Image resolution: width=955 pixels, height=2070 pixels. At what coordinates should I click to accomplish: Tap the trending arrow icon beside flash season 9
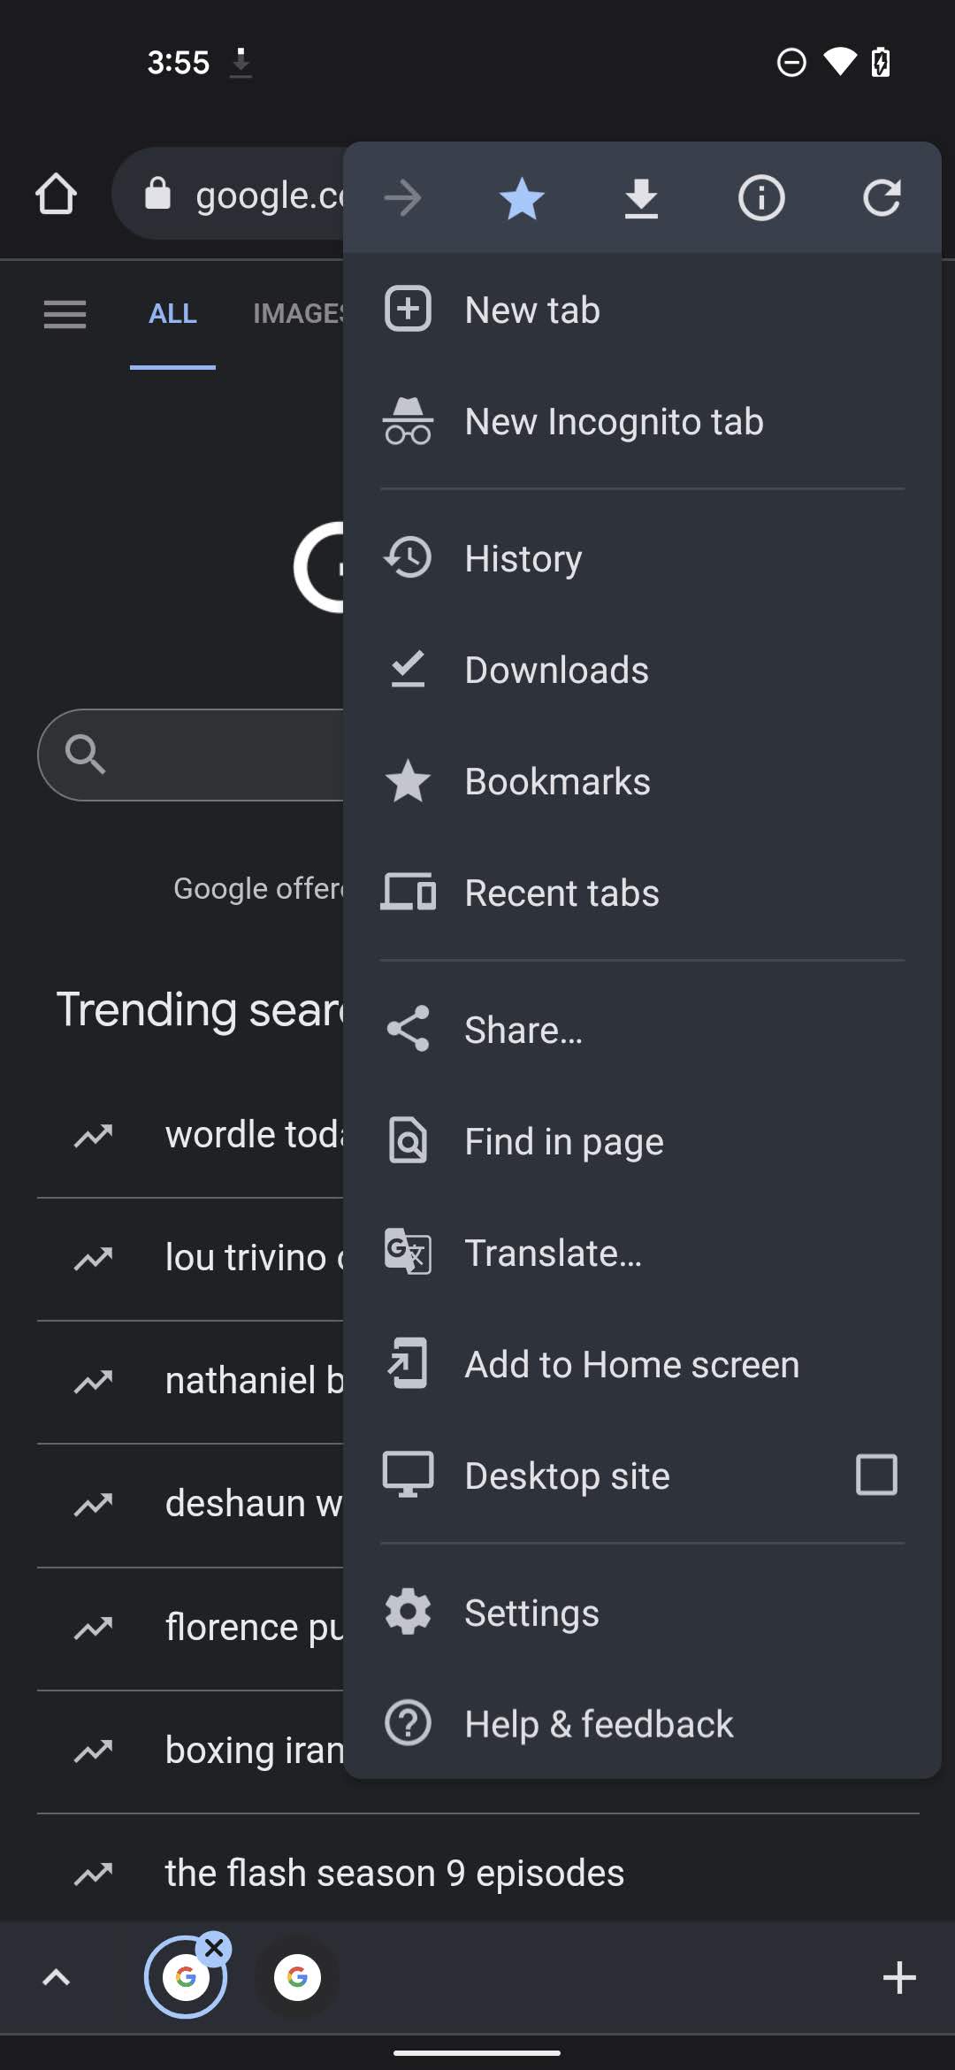coord(94,1874)
